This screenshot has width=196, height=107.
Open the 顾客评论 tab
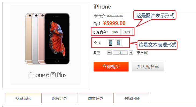click(96, 98)
